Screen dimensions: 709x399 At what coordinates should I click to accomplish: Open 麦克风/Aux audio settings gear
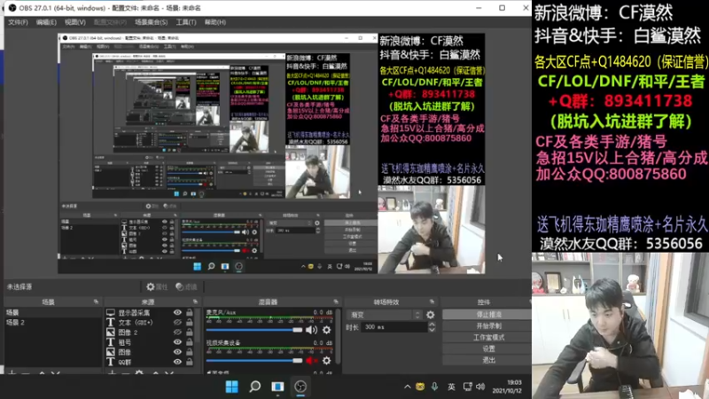coord(326,330)
